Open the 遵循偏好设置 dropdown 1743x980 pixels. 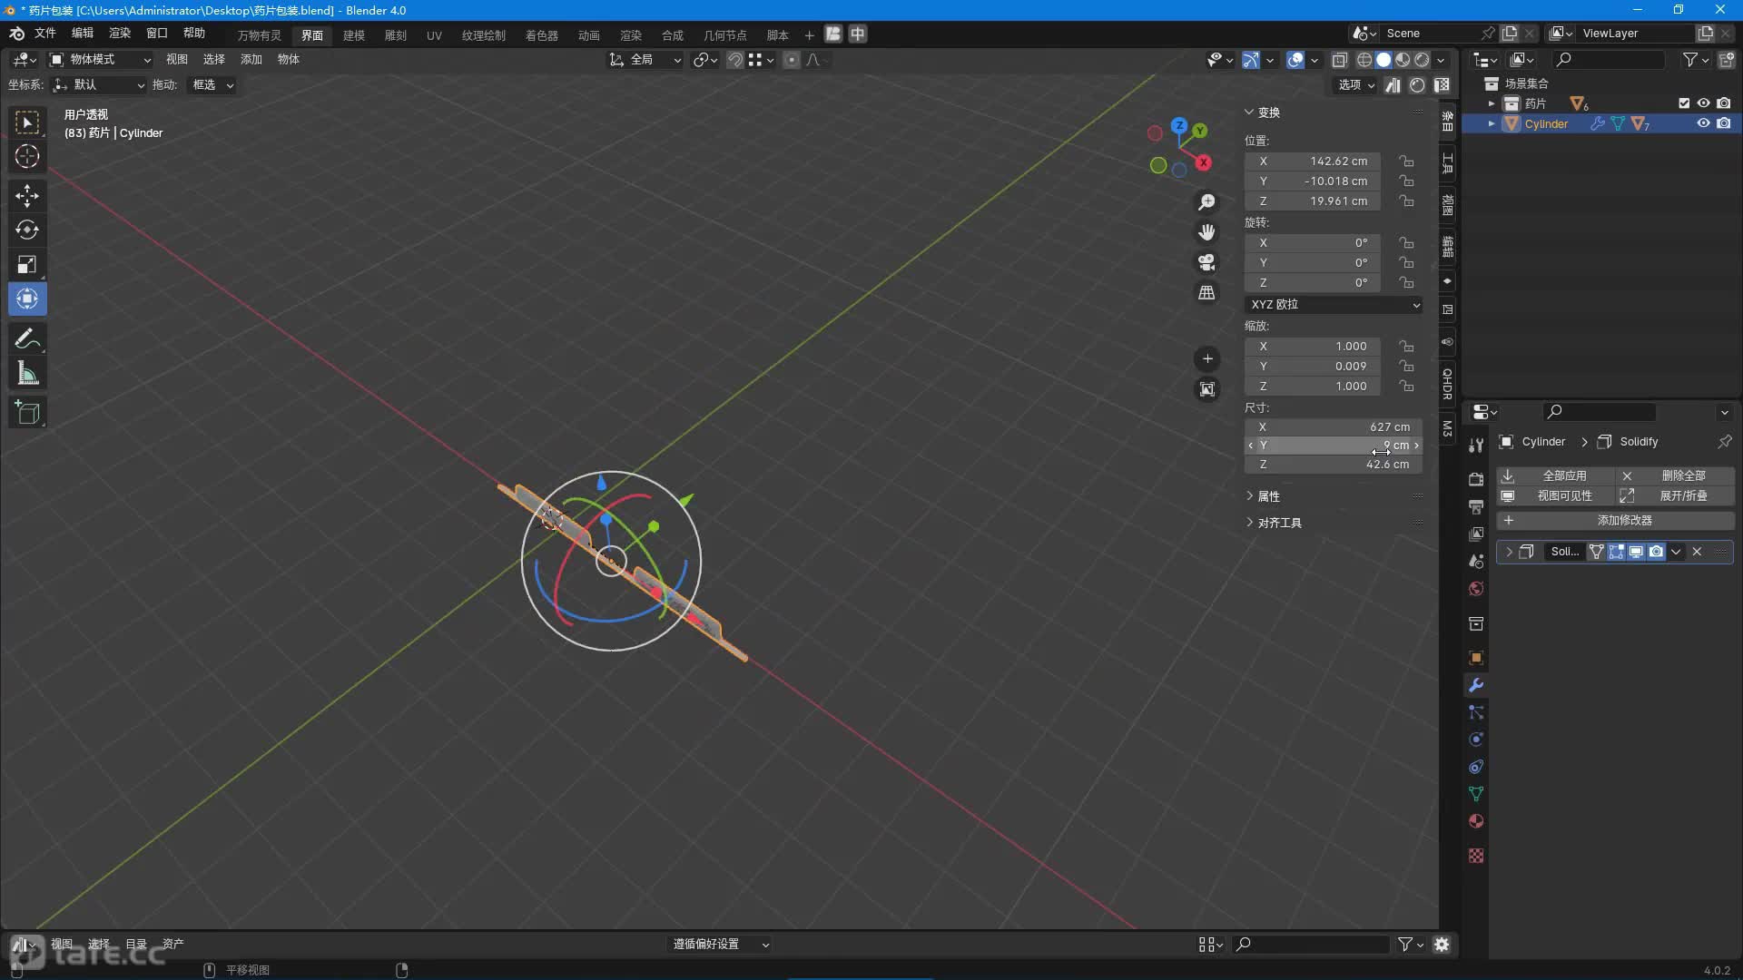pyautogui.click(x=720, y=944)
